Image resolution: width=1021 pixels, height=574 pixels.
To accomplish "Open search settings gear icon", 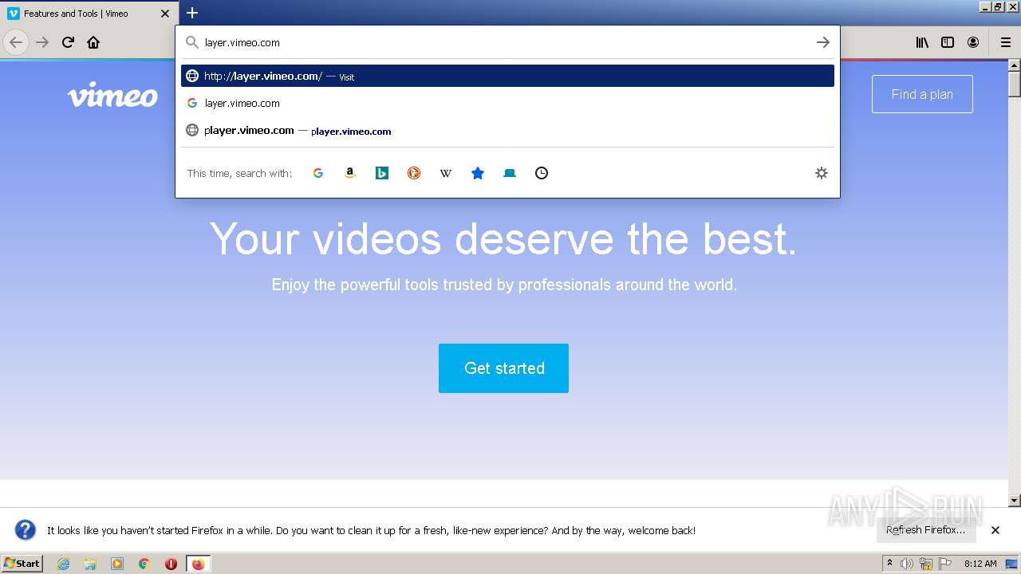I will pyautogui.click(x=822, y=173).
